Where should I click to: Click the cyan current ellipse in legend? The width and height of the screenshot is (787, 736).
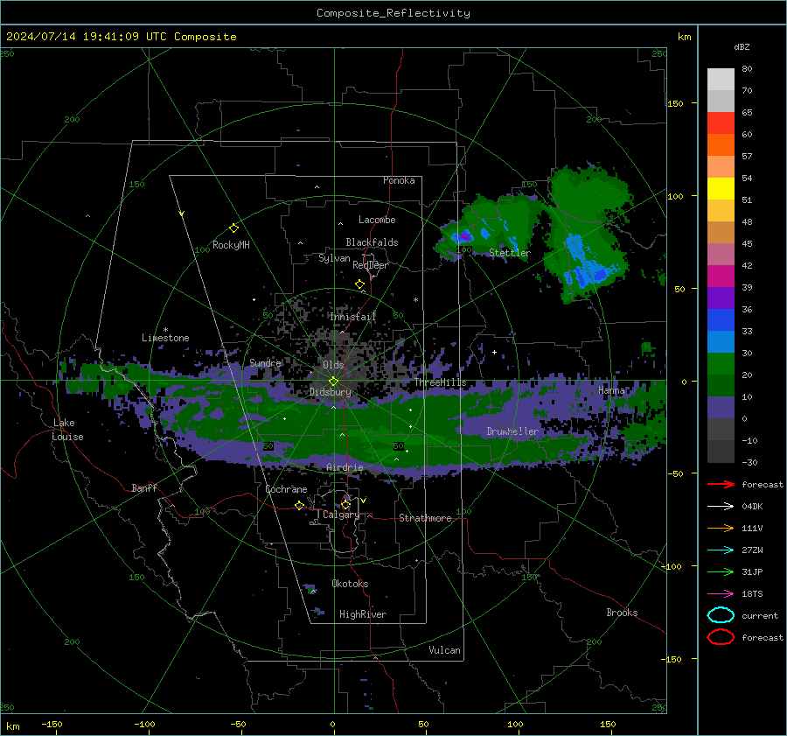721,615
